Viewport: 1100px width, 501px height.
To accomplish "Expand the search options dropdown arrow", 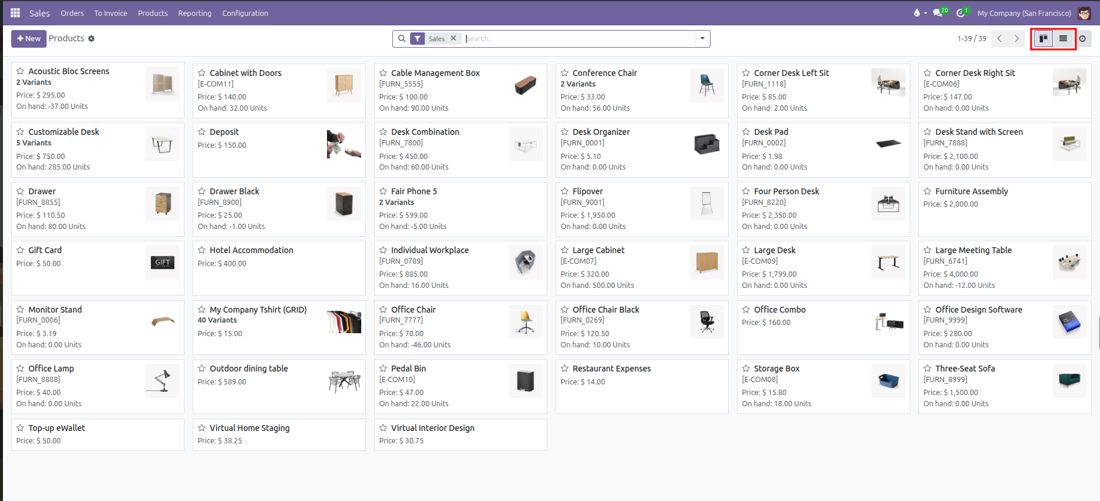I will click(702, 39).
